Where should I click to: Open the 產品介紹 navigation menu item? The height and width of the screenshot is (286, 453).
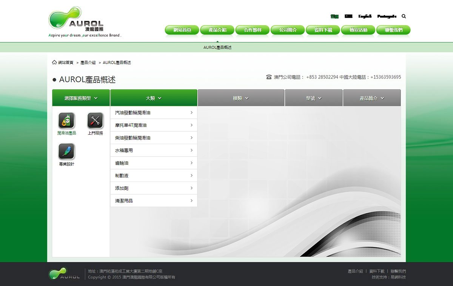click(x=217, y=30)
